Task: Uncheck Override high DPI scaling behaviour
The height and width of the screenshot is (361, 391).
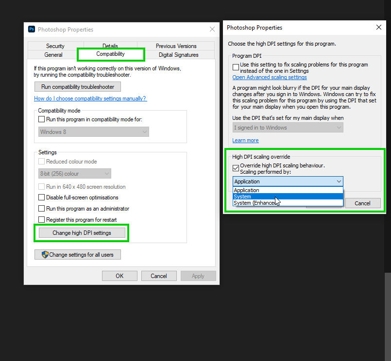Action: coord(236,168)
